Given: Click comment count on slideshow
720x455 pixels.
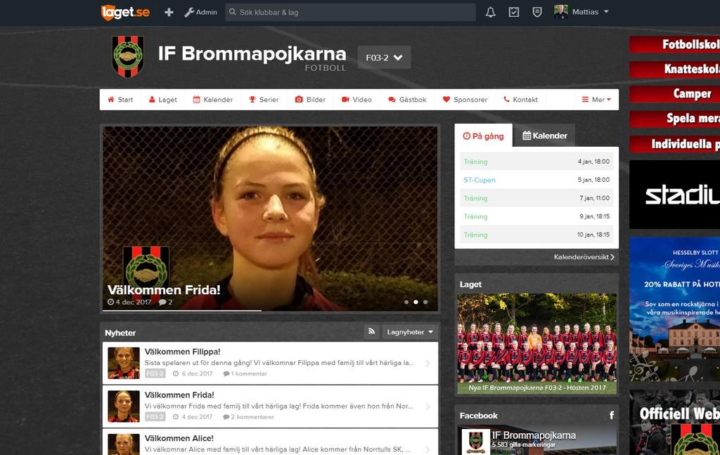Looking at the screenshot, I should tap(166, 302).
